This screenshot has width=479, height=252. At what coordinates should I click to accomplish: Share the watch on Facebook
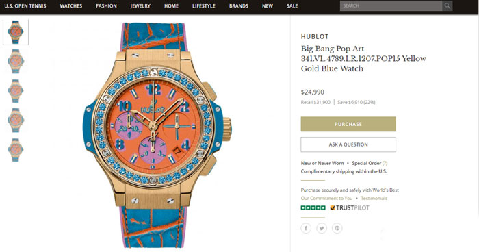[x=306, y=228]
